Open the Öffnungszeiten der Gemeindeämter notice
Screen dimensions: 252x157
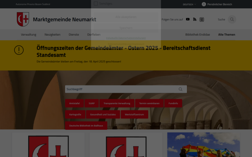pos(123,51)
